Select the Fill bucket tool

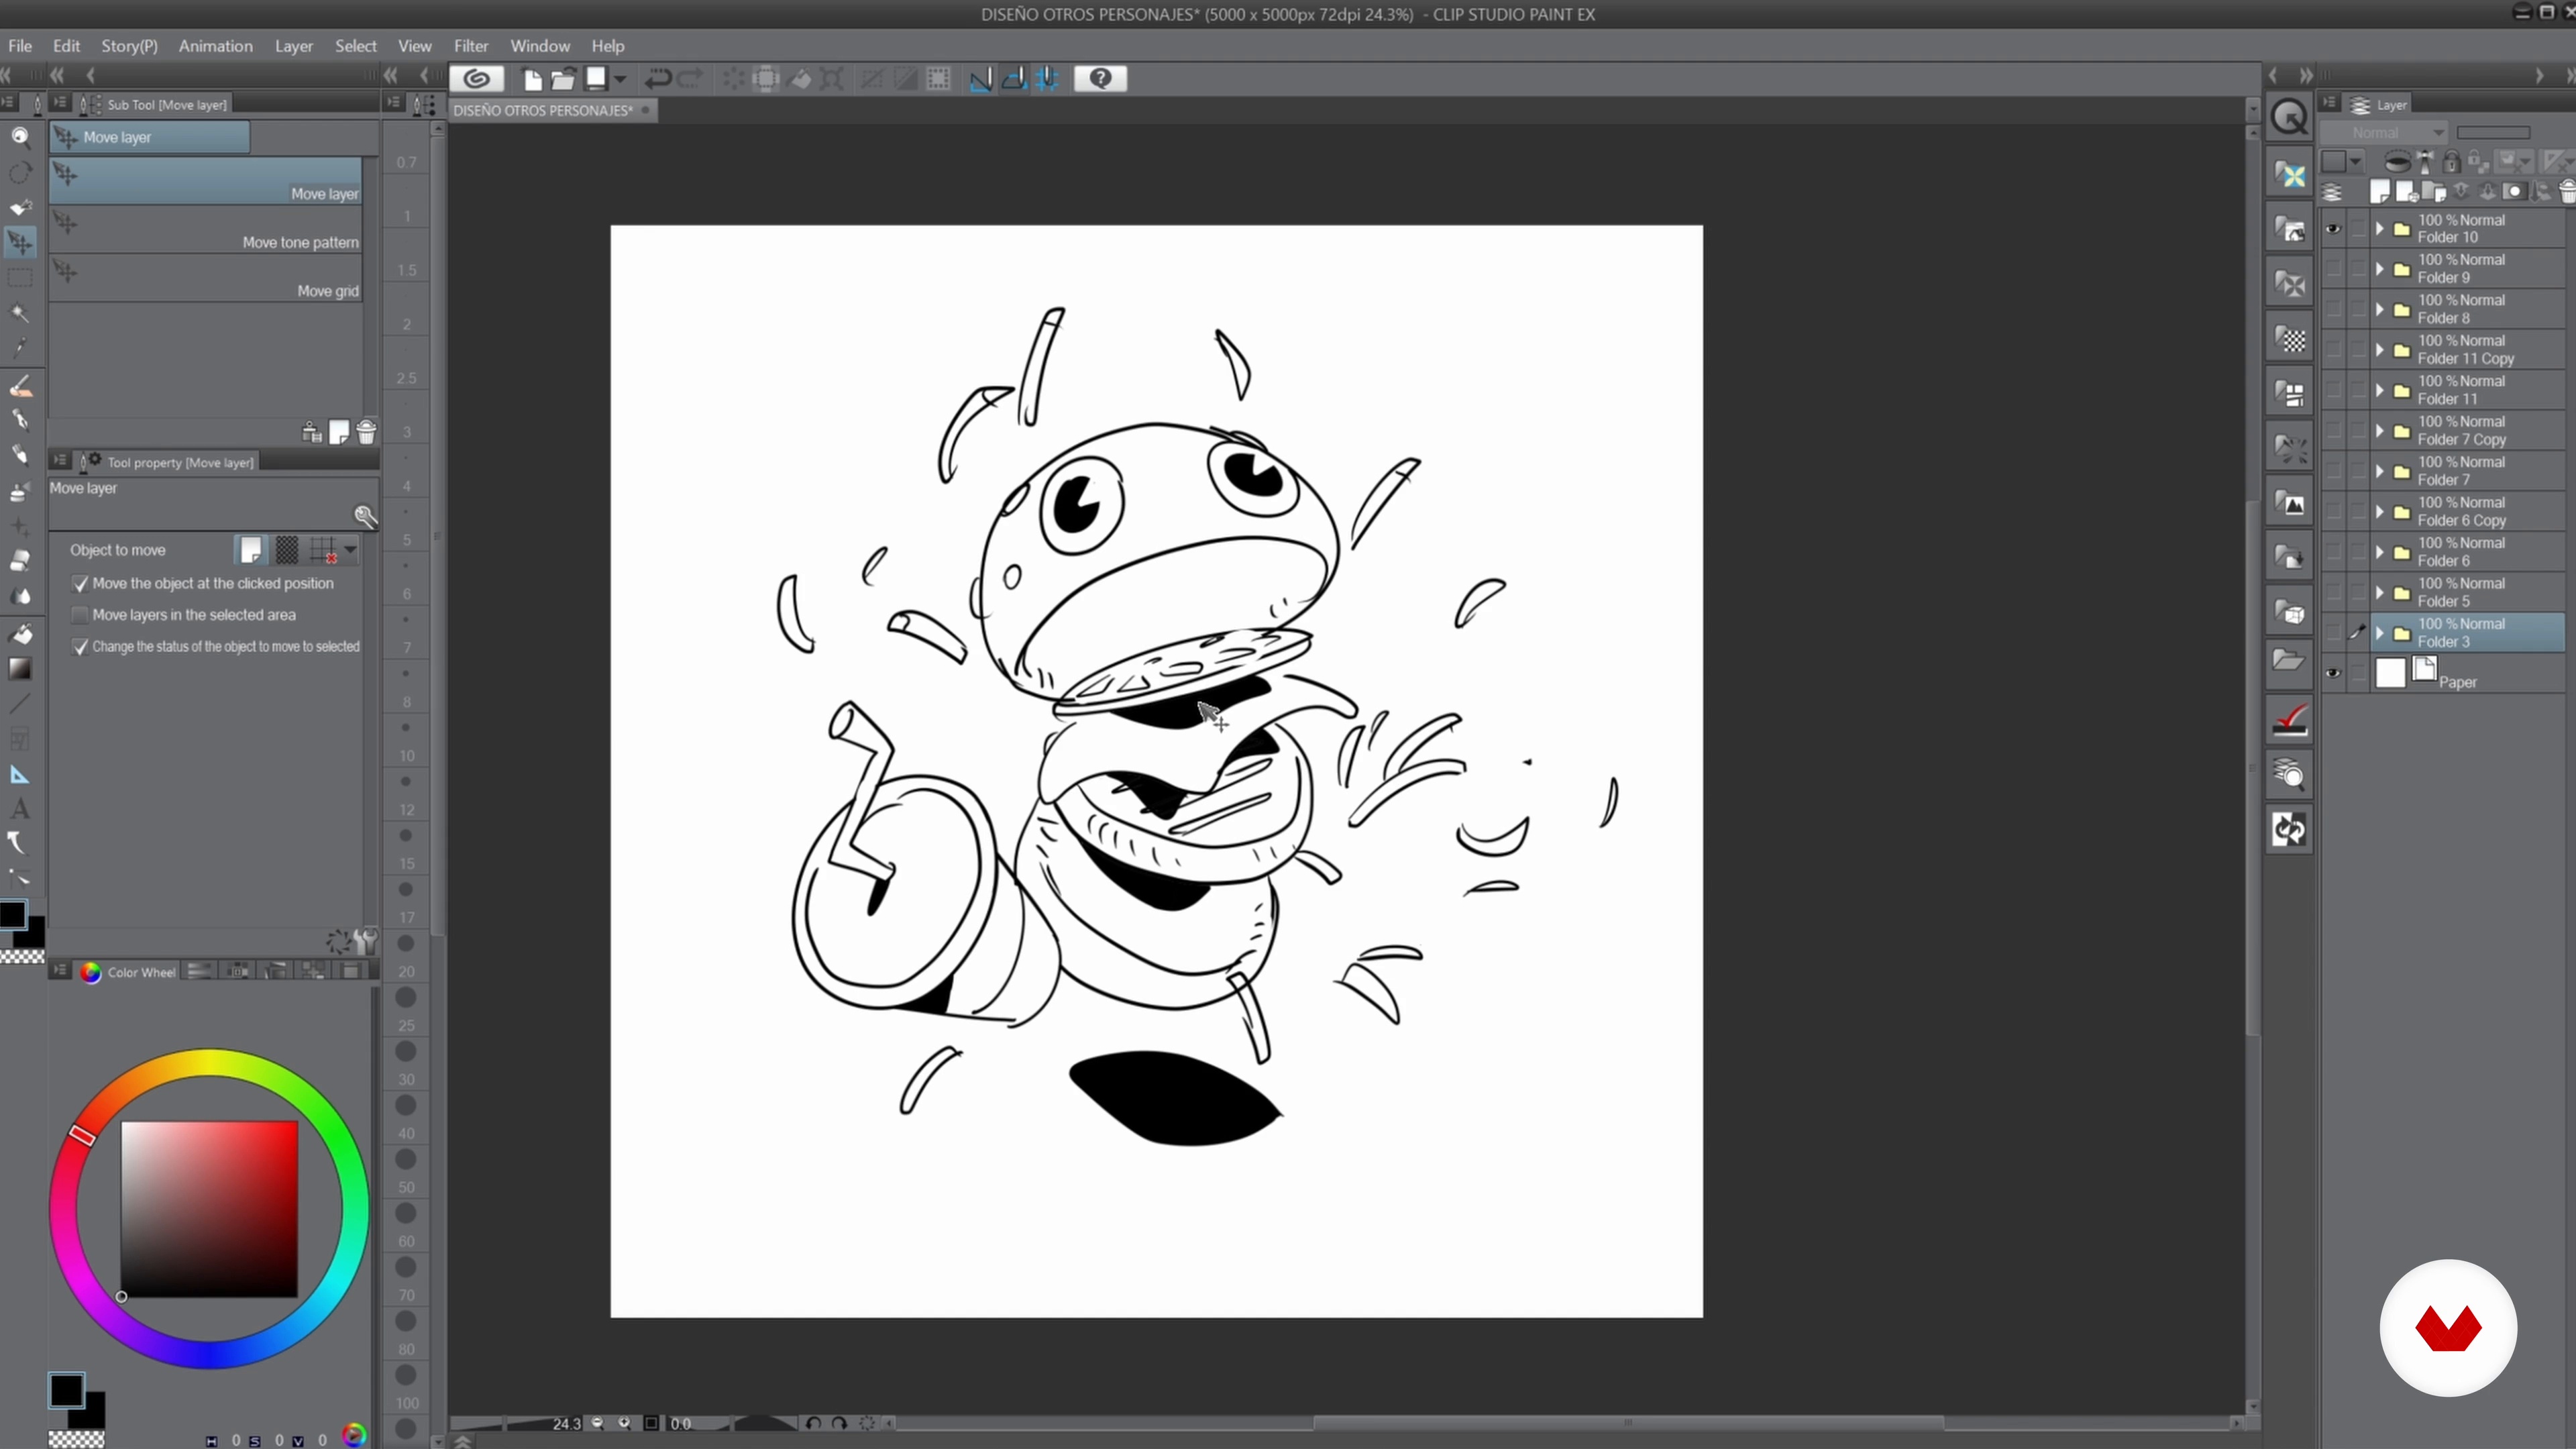[20, 634]
